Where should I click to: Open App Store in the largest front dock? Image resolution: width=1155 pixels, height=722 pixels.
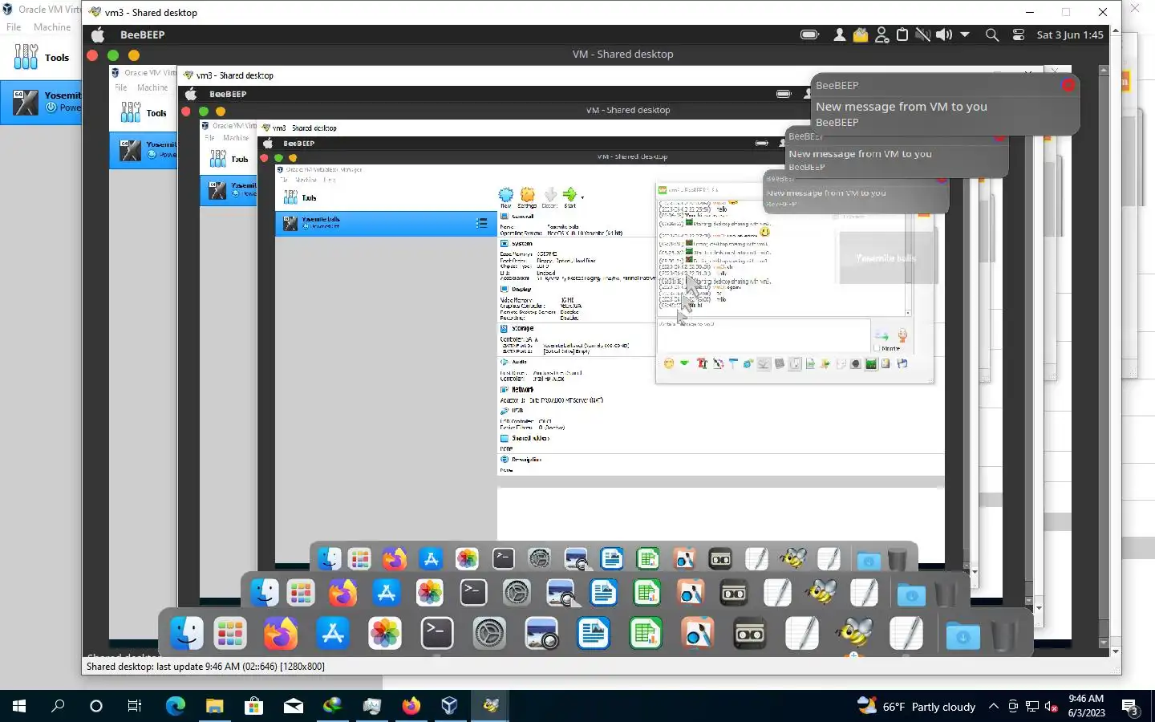(x=333, y=634)
